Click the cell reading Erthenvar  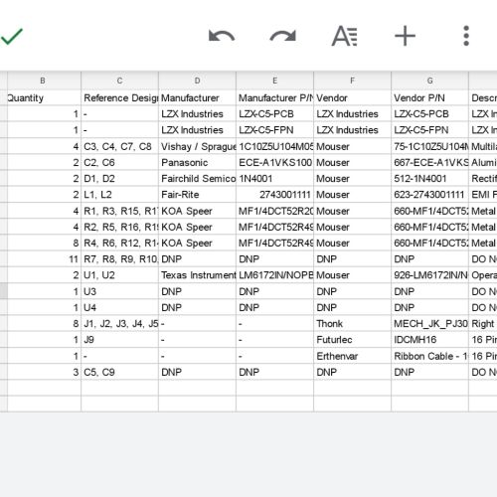pos(353,356)
